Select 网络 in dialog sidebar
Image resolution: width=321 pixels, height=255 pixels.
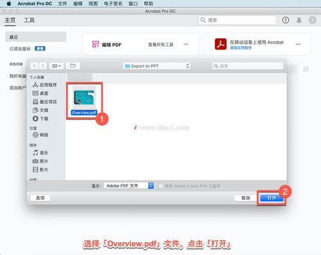click(x=40, y=135)
